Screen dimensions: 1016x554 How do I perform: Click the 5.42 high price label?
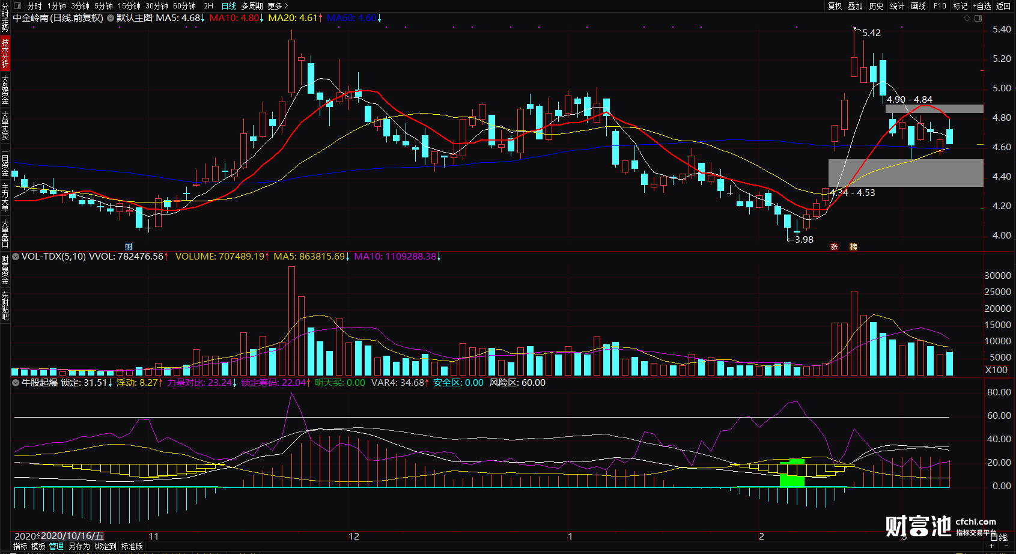(x=871, y=33)
